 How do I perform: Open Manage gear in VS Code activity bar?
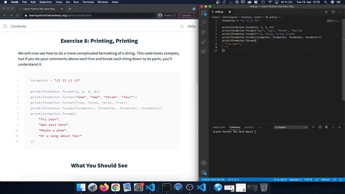[204, 172]
